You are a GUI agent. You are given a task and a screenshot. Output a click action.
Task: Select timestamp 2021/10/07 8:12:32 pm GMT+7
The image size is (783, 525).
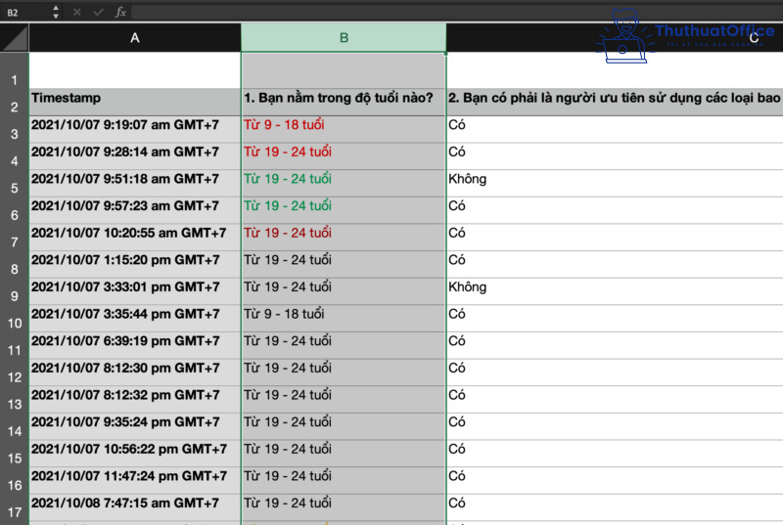pyautogui.click(x=135, y=399)
